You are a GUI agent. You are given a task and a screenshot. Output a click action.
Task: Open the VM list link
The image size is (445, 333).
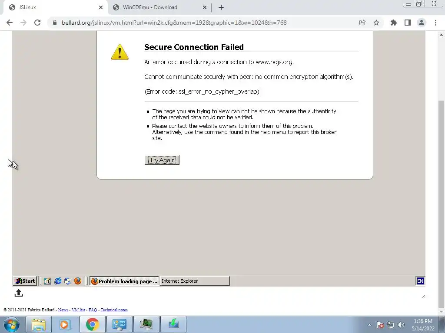click(78, 310)
